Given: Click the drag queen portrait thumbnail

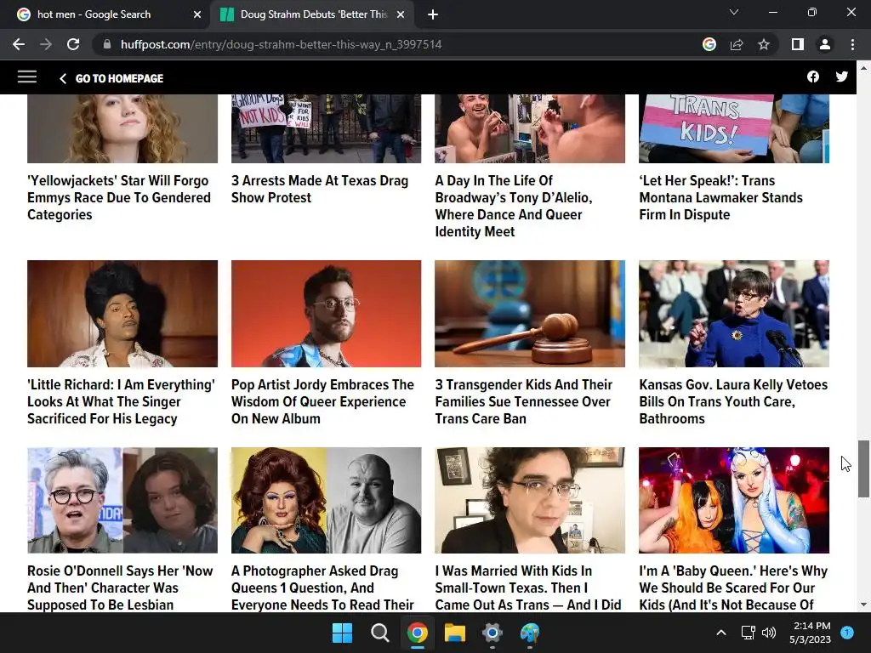Looking at the screenshot, I should coord(326,500).
